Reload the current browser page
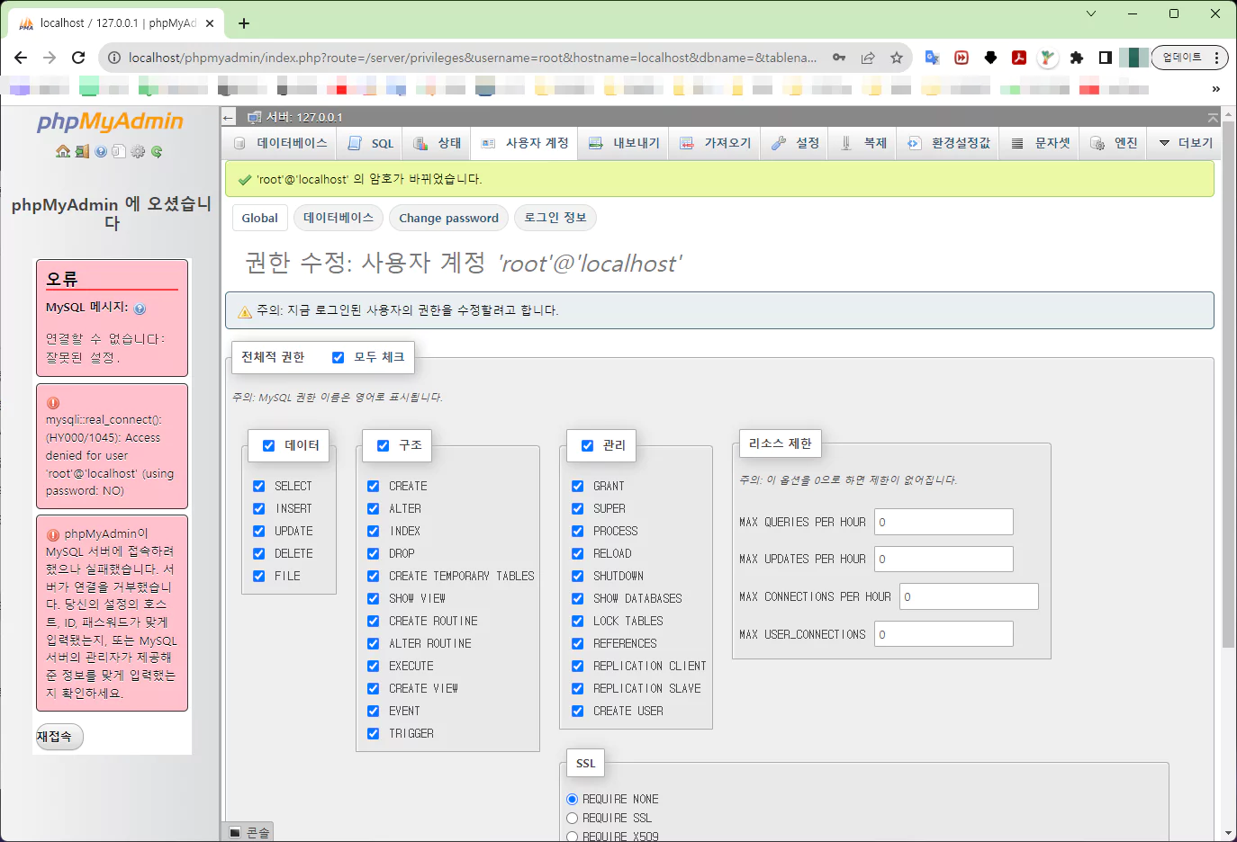 (78, 58)
